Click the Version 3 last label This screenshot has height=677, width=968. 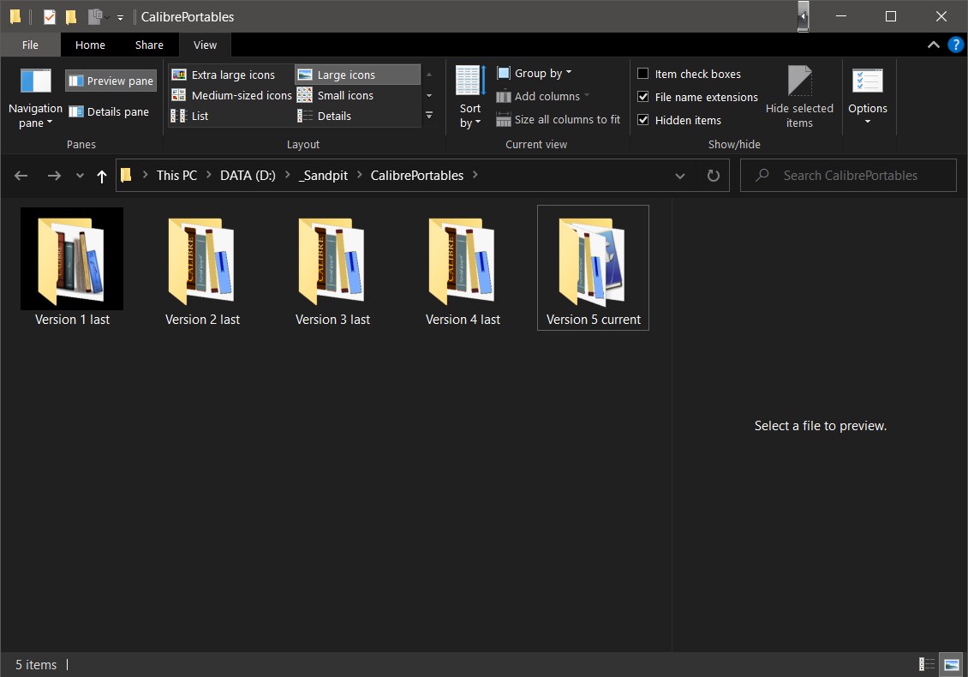point(332,320)
